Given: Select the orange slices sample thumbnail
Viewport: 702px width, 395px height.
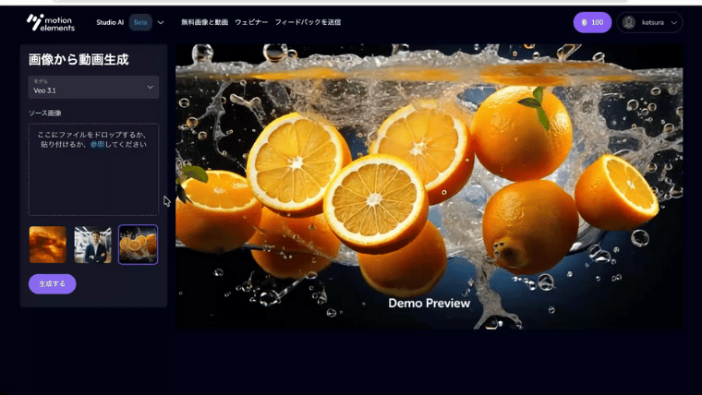Looking at the screenshot, I should pos(138,245).
